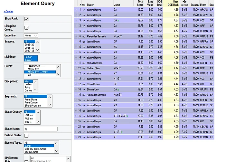Screen dimensions: 235x162
Task: Enable the Distinct Skater checkbox
Action: [x=26, y=136]
